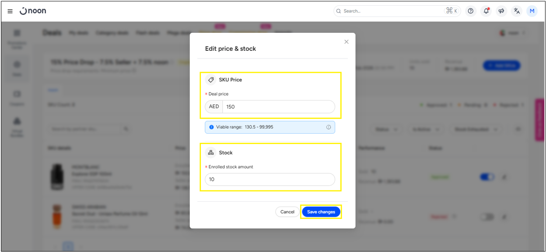Open notifications bell
Viewport: 546px width, 252px height.
(x=486, y=11)
